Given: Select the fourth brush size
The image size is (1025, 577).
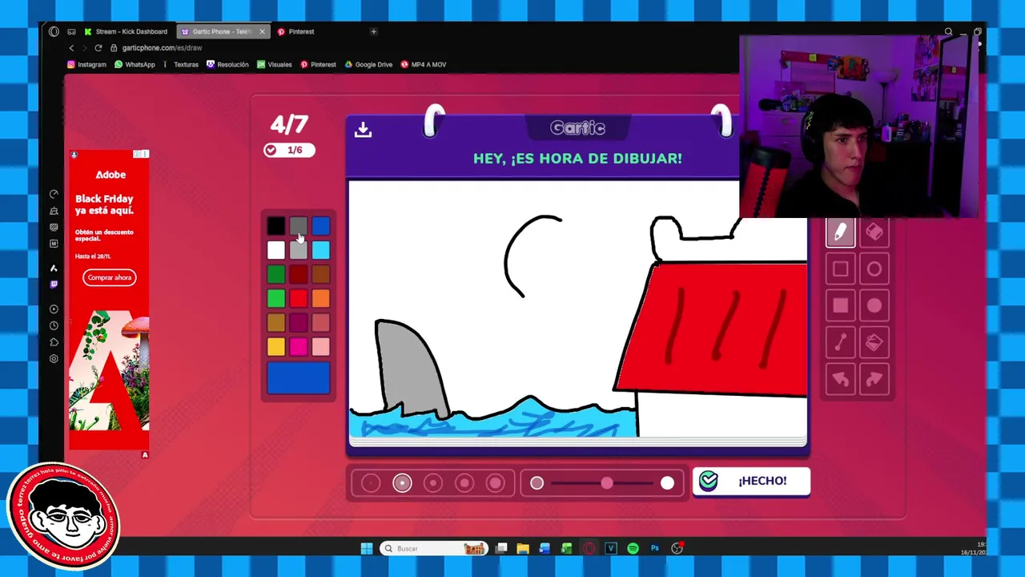Looking at the screenshot, I should (464, 482).
